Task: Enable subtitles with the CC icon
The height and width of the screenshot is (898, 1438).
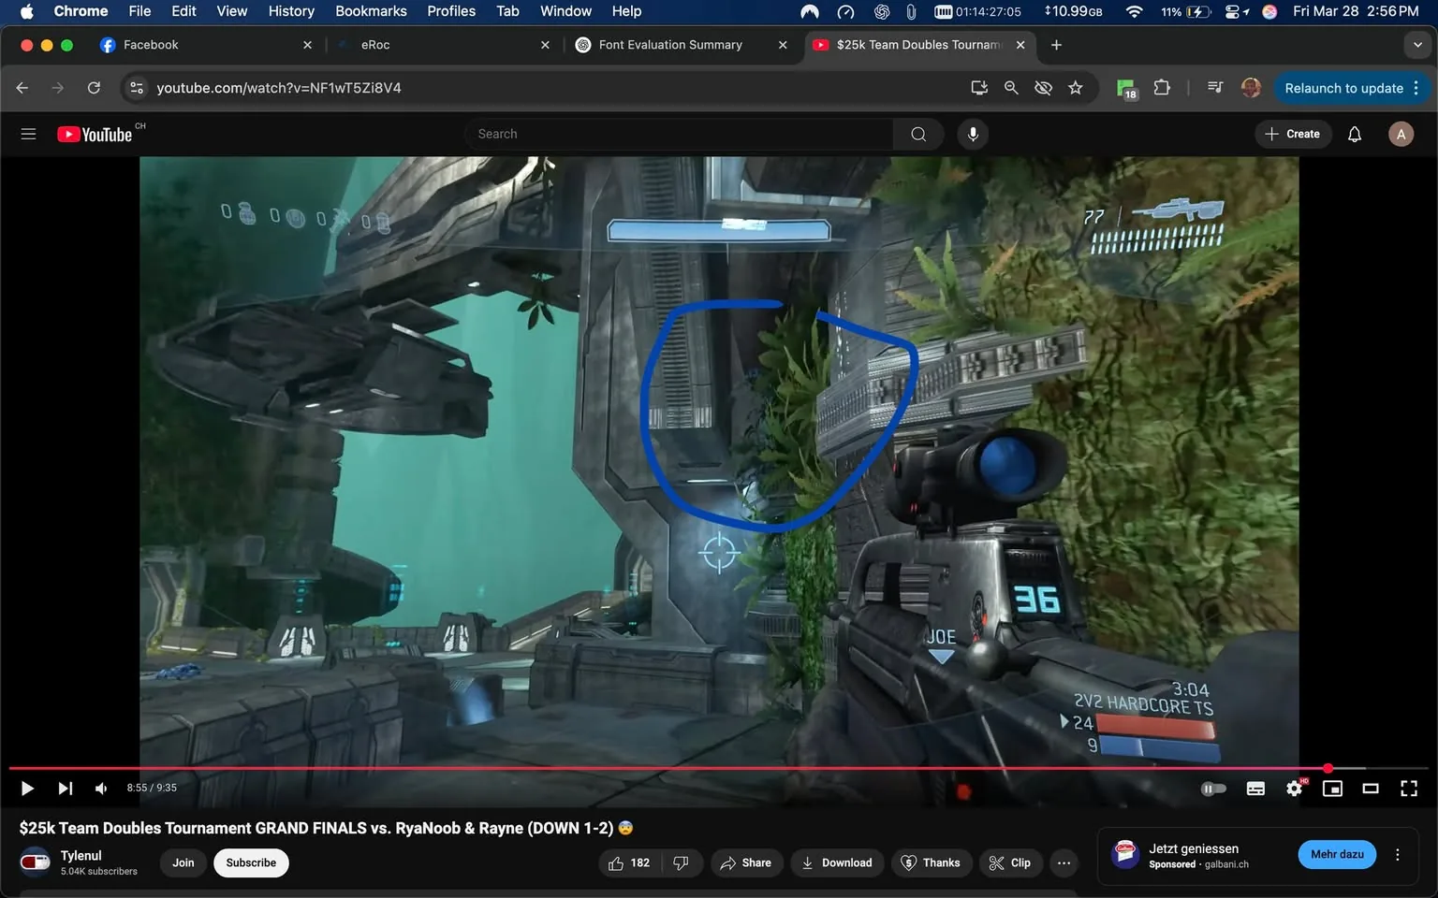Action: coord(1255,789)
